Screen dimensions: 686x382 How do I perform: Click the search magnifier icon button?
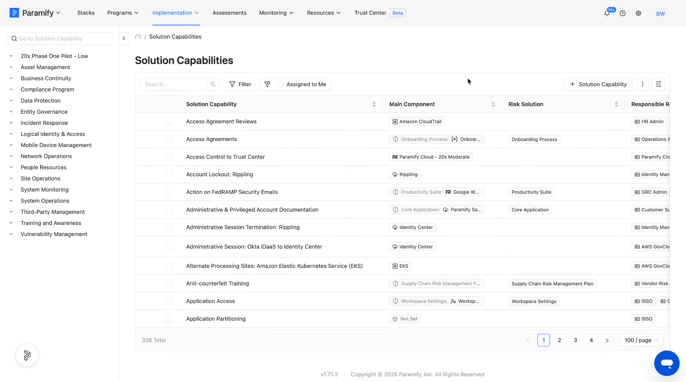pos(213,84)
